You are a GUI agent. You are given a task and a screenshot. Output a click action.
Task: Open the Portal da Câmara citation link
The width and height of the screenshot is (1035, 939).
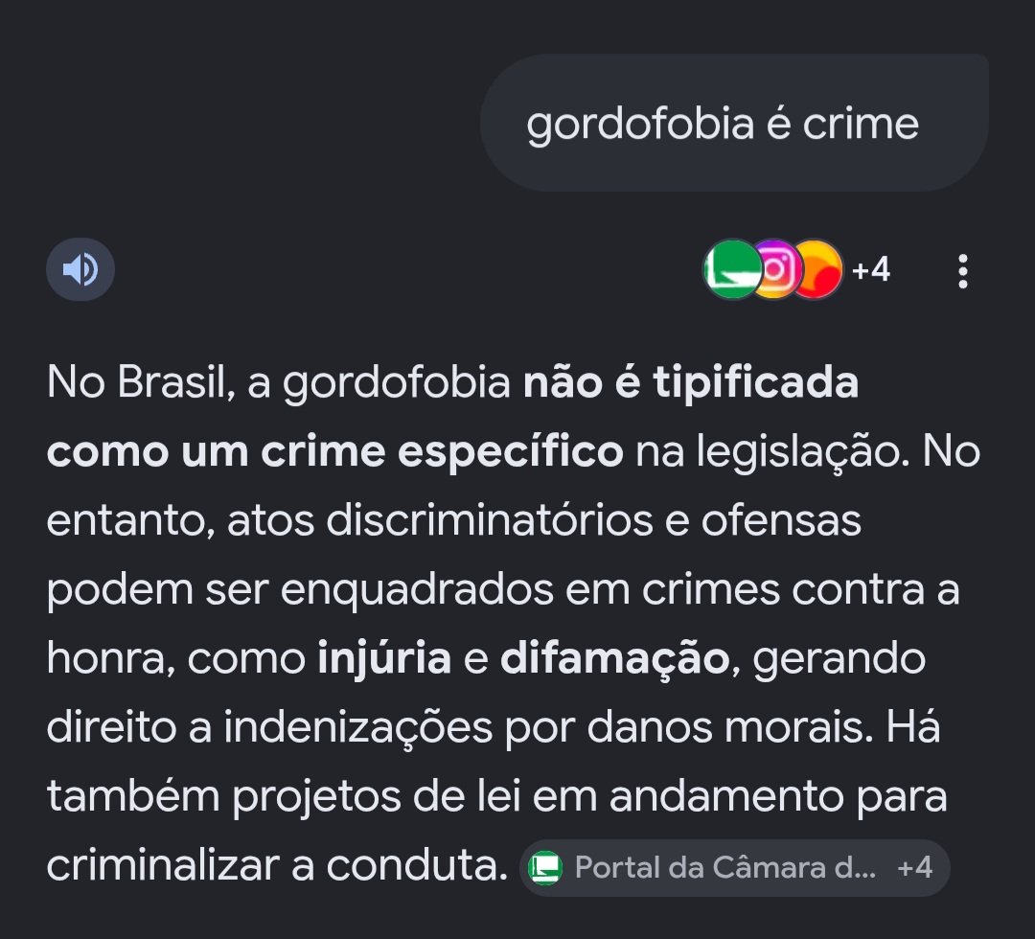724,868
